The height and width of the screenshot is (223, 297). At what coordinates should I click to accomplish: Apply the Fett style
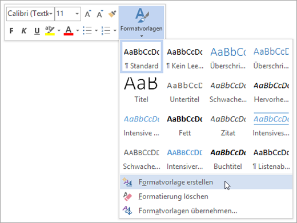[x=184, y=124]
